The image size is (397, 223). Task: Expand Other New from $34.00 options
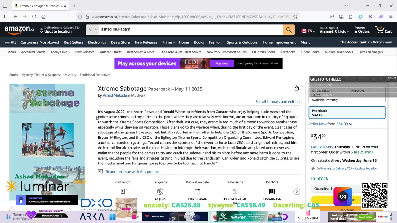[x=330, y=124]
